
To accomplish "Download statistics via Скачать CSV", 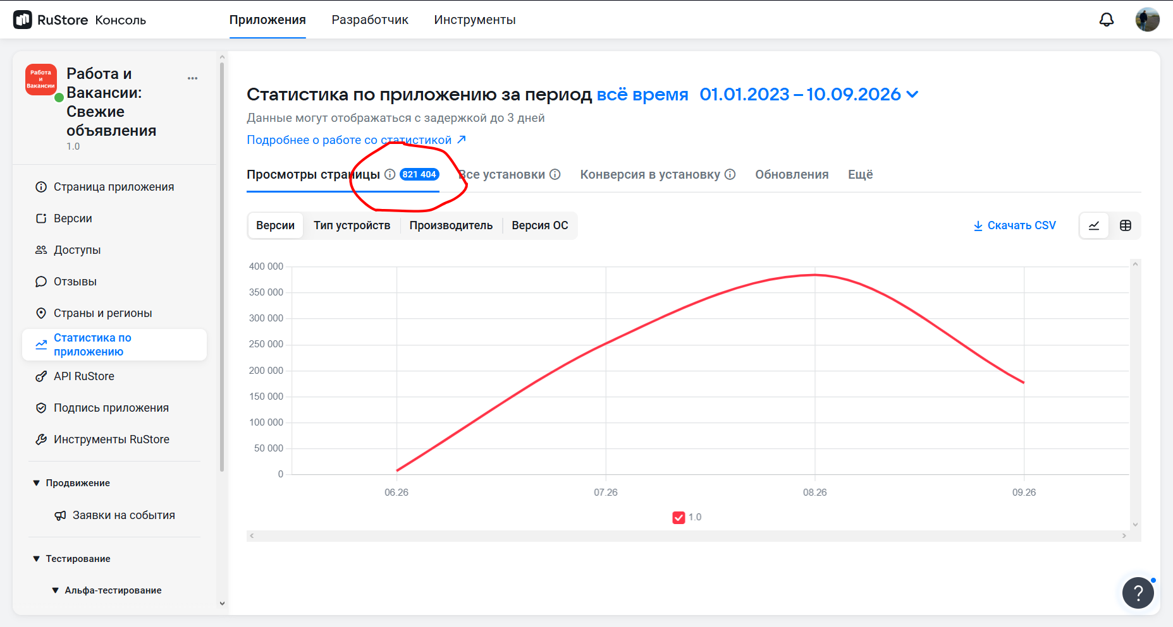I will 1014,225.
